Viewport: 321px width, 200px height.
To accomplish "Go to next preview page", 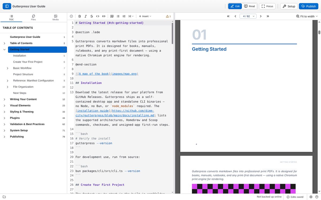I will click(261, 16).
